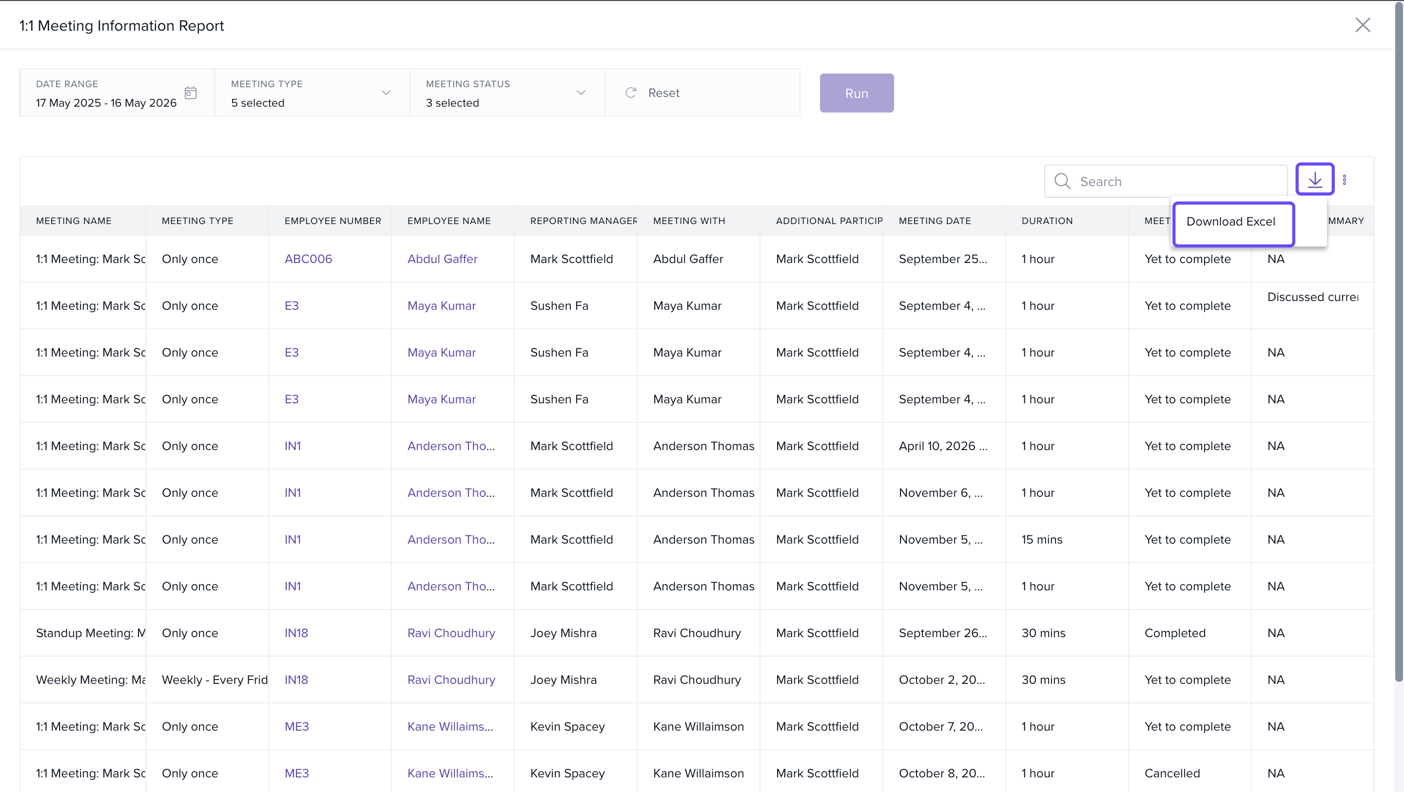Open Maya Kumar link in the Discussed curre row
The image size is (1404, 792).
click(442, 305)
